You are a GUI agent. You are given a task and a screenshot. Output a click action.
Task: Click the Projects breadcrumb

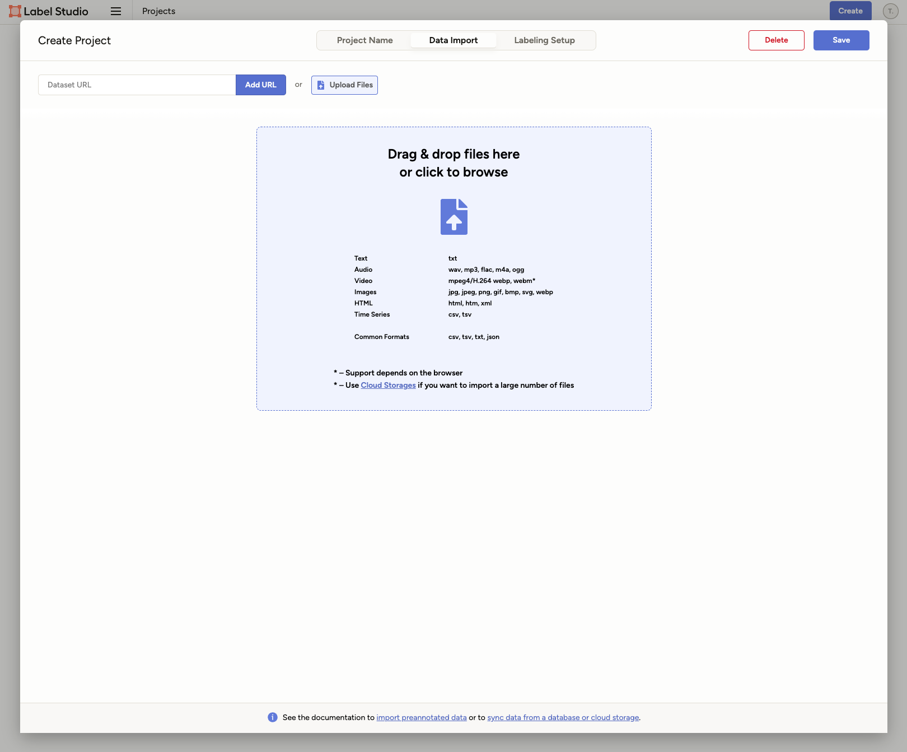point(159,11)
